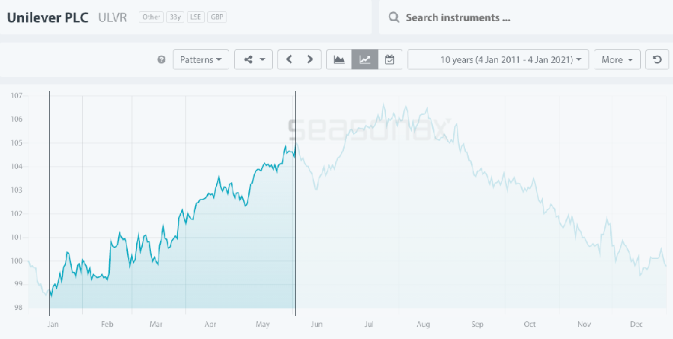Expand the Patterns dropdown
The image size is (673, 339).
tap(201, 60)
